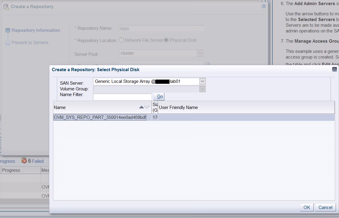Confirm disk selection with OK
339x218 pixels.
pos(306,207)
